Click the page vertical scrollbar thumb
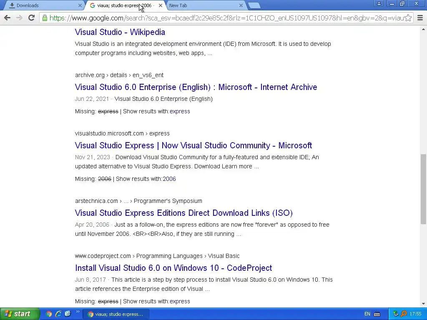Image resolution: width=427 pixels, height=320 pixels. (x=423, y=189)
